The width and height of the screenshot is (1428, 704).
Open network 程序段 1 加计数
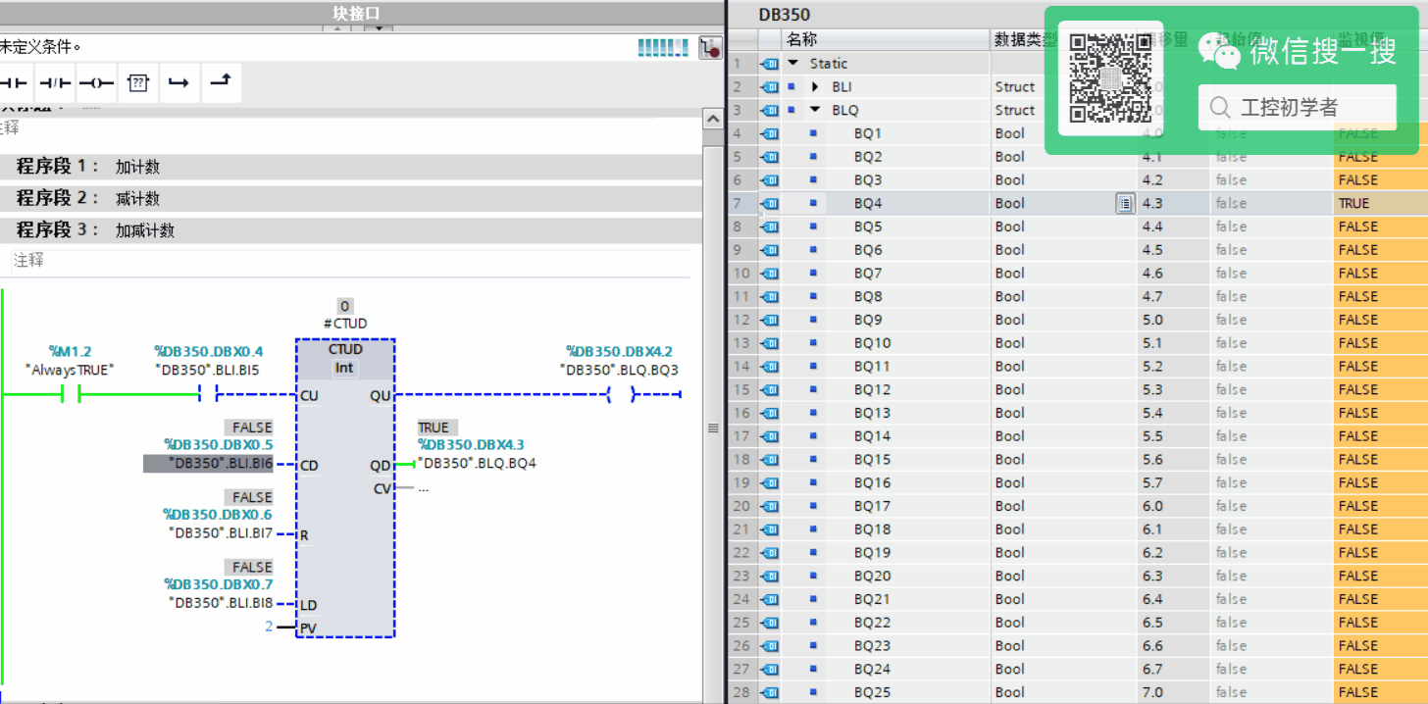tap(351, 167)
